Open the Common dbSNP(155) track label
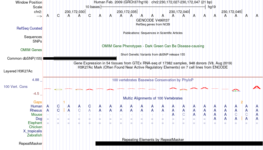The height and width of the screenshot is (150, 263). tap(24, 59)
